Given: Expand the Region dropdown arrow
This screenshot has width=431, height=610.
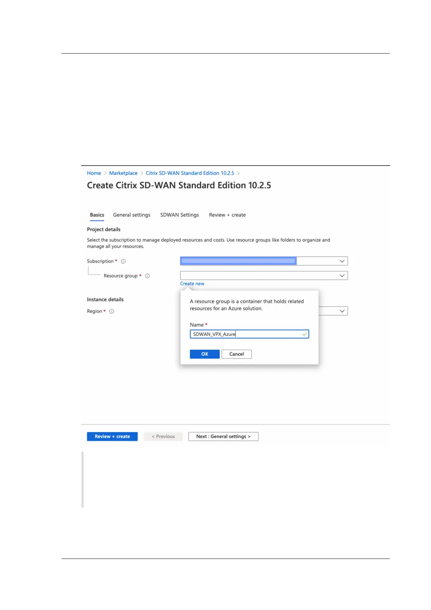Looking at the screenshot, I should [342, 311].
